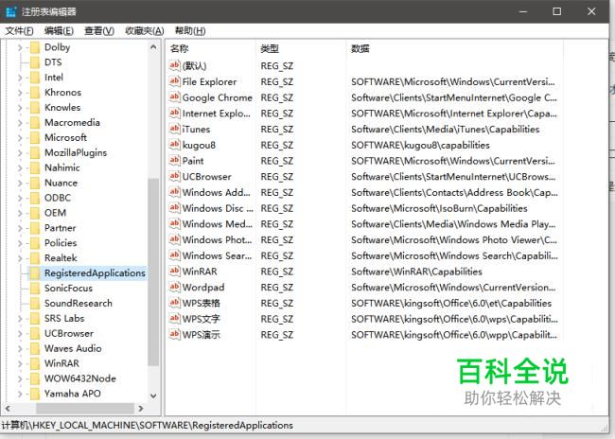Click the string value icon for Wordpad

[x=174, y=287]
